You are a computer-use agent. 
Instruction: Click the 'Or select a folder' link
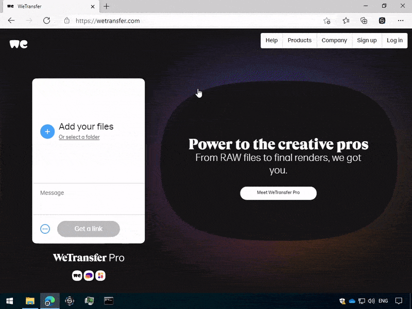(79, 137)
